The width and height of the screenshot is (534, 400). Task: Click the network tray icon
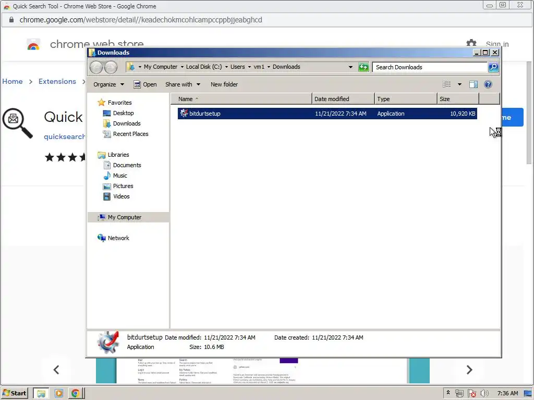coord(459,394)
